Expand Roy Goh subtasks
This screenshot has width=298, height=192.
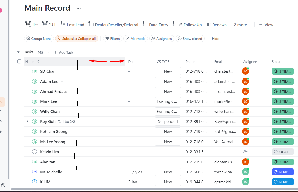28,121
